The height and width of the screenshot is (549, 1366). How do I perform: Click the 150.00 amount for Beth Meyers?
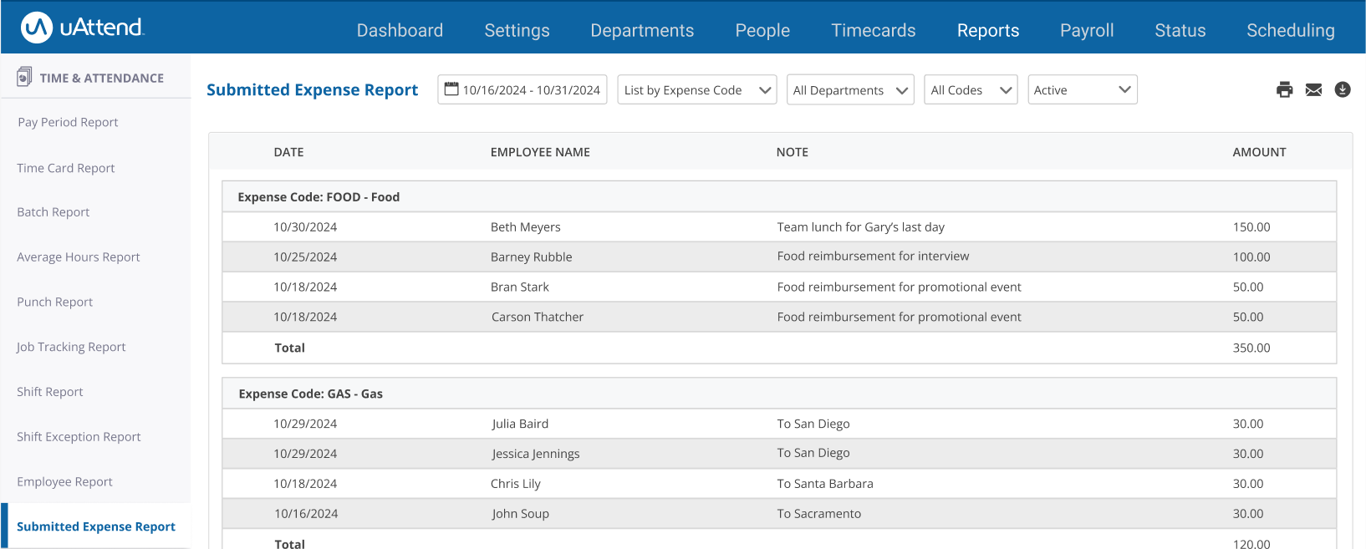(x=1251, y=227)
